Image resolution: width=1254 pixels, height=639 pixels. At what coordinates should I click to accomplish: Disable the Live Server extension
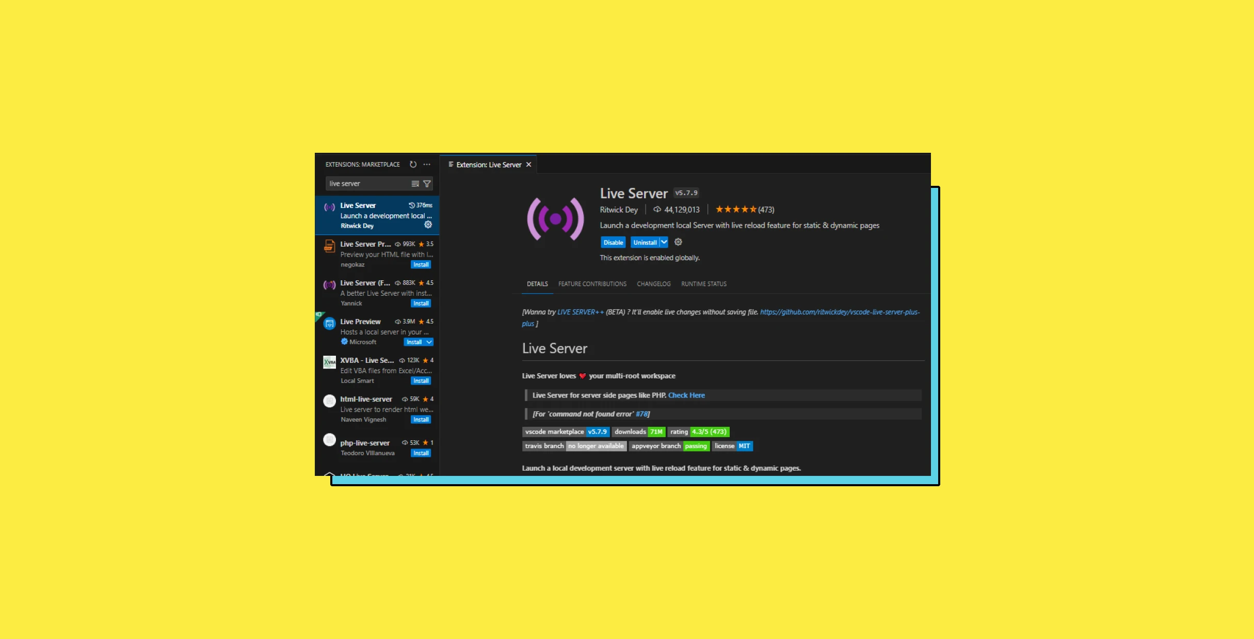(x=613, y=243)
